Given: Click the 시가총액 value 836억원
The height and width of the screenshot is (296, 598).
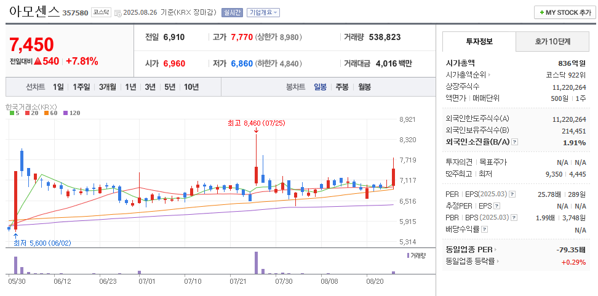Looking at the screenshot, I should pyautogui.click(x=572, y=63).
